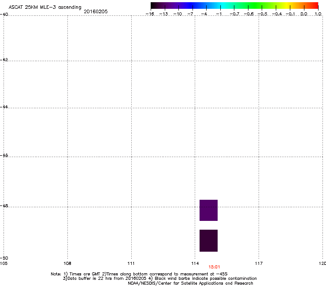This screenshot has height=286, width=326.
Task: Click the -10 color scale label
Action: [x=178, y=14]
